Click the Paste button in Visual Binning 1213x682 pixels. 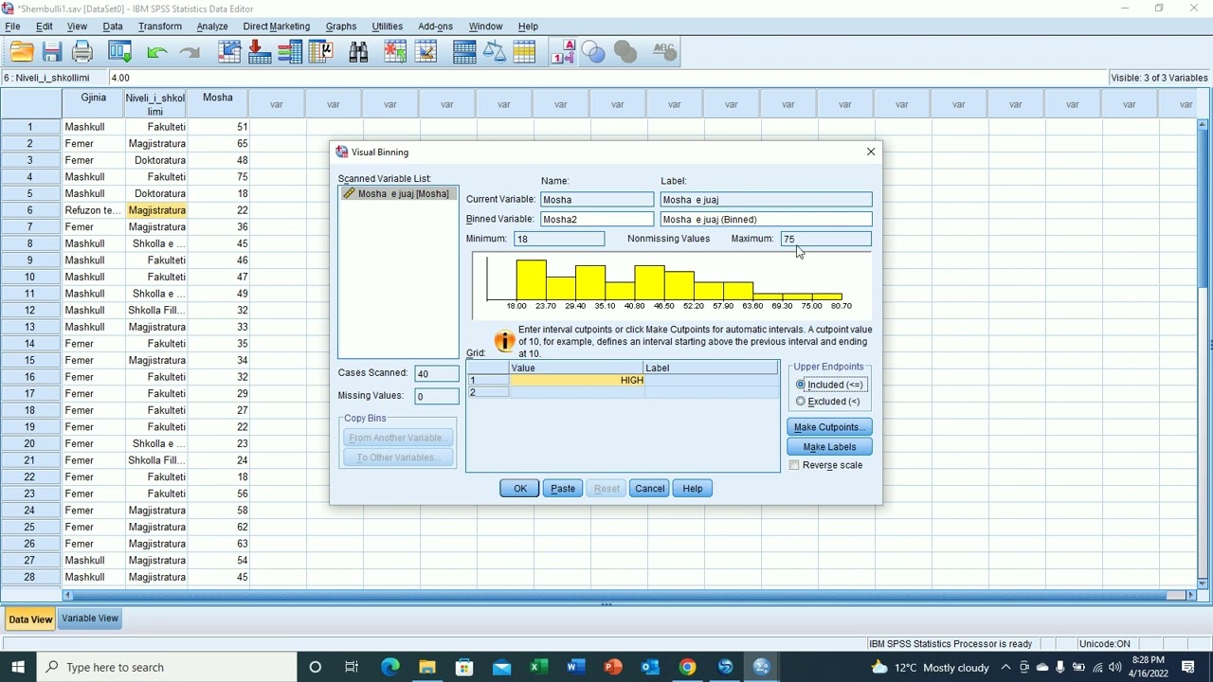tap(563, 489)
